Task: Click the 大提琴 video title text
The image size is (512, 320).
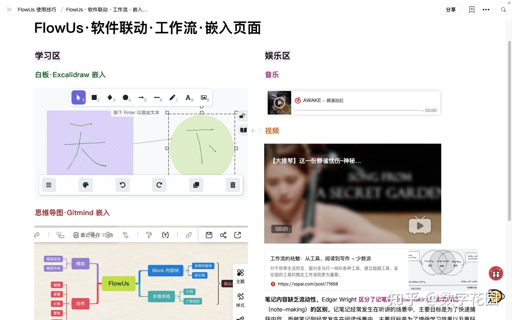Action: [316, 161]
